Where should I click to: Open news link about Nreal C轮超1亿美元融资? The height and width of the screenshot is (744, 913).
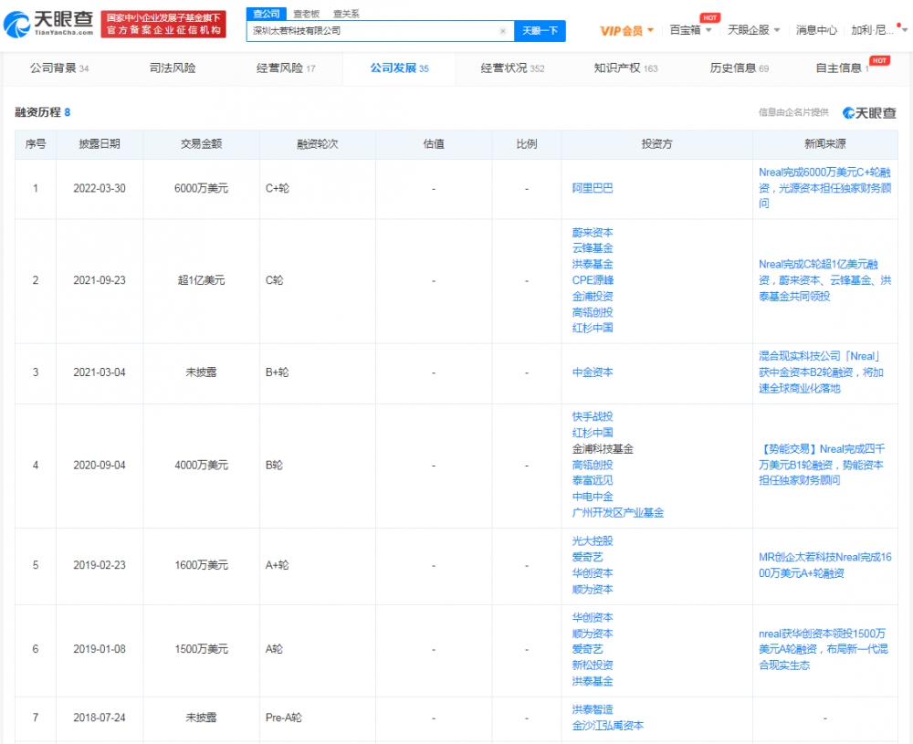824,280
